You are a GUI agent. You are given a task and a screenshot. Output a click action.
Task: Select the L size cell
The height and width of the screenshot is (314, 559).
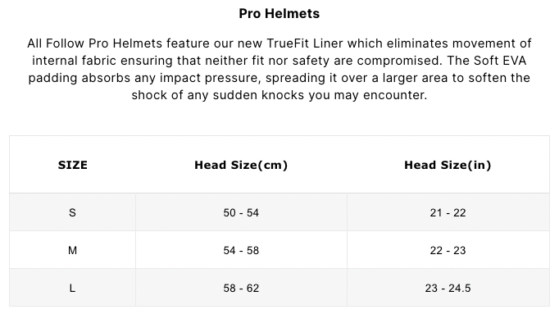tap(72, 288)
